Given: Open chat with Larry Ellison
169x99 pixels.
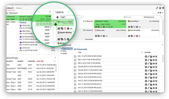Looking at the screenshot, I should coord(132,27).
